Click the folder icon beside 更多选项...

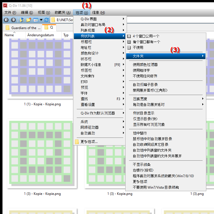[77, 142]
